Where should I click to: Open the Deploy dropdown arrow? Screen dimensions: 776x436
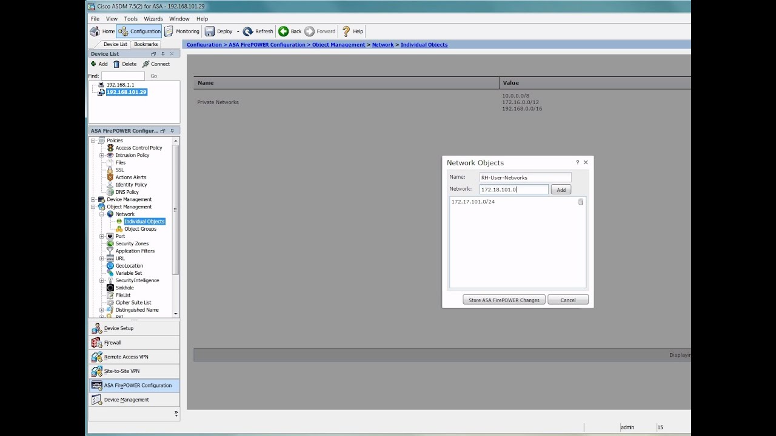(238, 31)
